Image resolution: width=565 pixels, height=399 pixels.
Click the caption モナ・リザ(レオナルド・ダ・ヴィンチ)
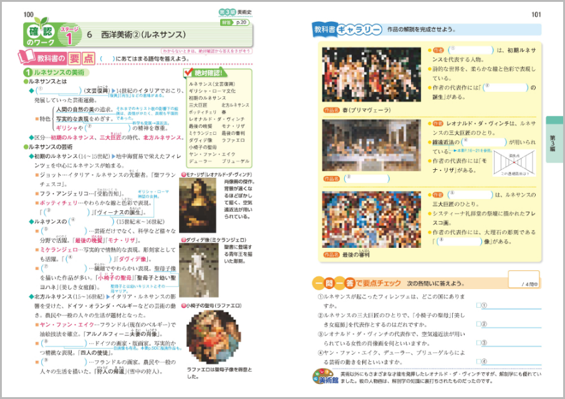pos(220,175)
